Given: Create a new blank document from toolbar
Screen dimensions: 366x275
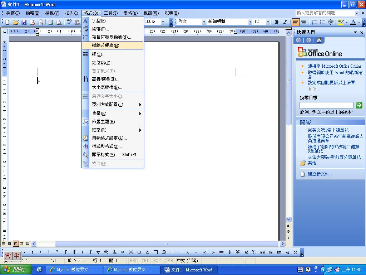Looking at the screenshot, I should click(8, 22).
